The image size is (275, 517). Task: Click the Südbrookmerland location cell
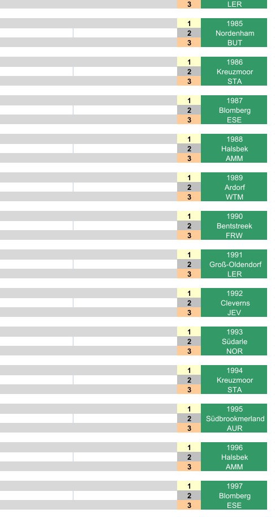point(234,419)
